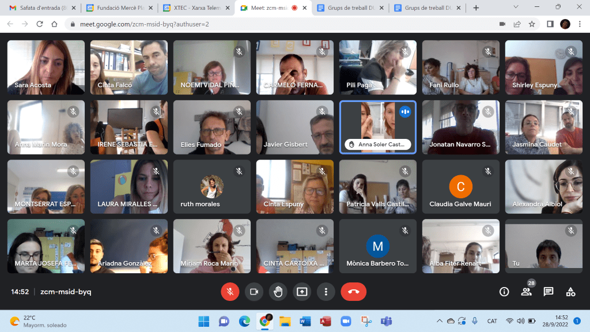This screenshot has width=590, height=332.
Task: Bookmark this page with the star icon
Action: coord(532,24)
